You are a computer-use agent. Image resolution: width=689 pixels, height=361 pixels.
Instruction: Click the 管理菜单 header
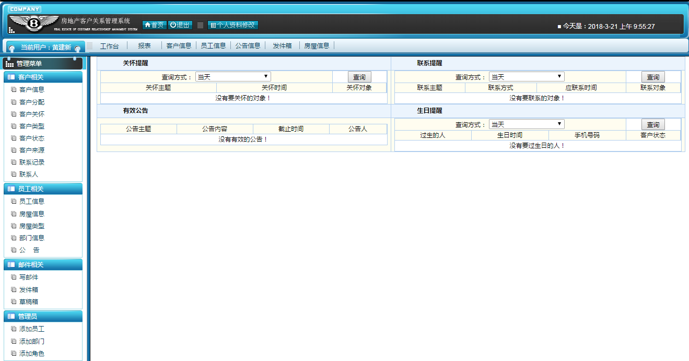click(x=43, y=64)
